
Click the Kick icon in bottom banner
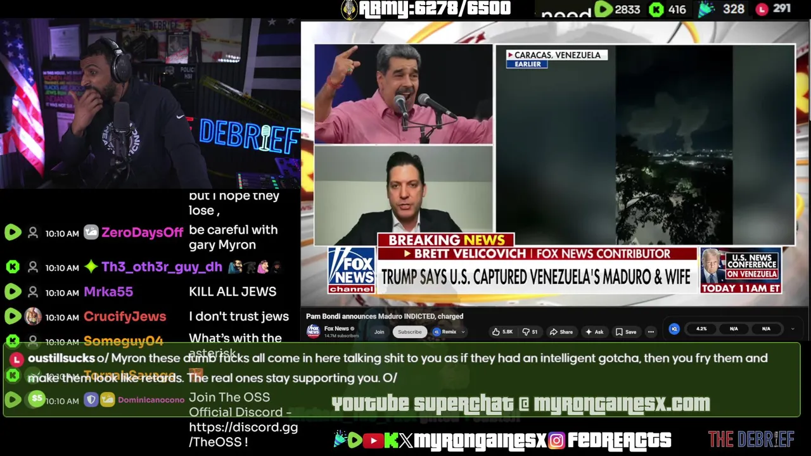click(x=392, y=440)
